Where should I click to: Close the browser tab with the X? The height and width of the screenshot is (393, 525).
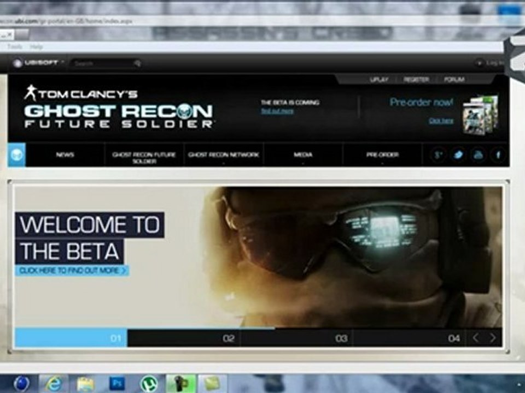click(x=9, y=34)
